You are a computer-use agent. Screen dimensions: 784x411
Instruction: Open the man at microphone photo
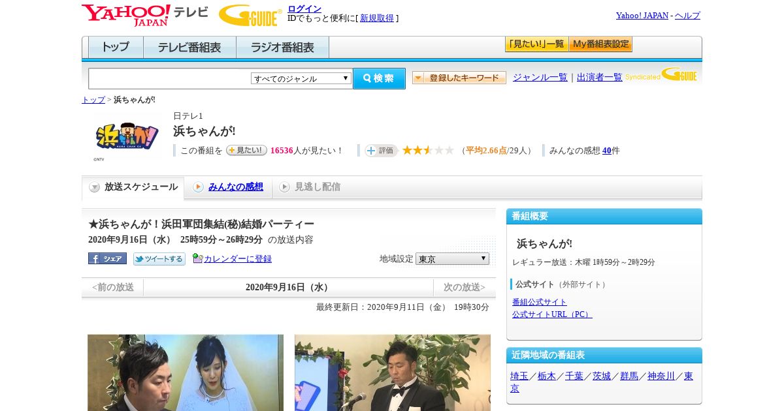(393, 373)
